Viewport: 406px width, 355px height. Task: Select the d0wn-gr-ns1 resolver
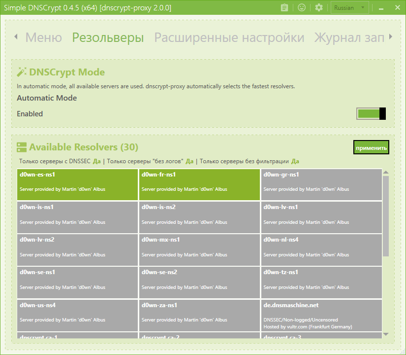point(321,184)
